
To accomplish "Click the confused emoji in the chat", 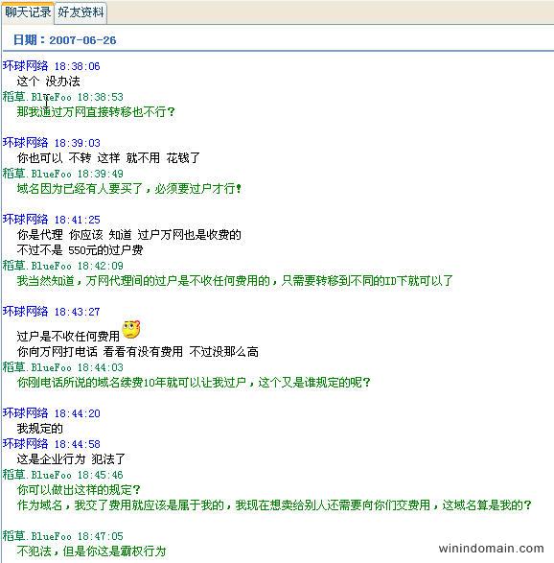I will pyautogui.click(x=131, y=329).
